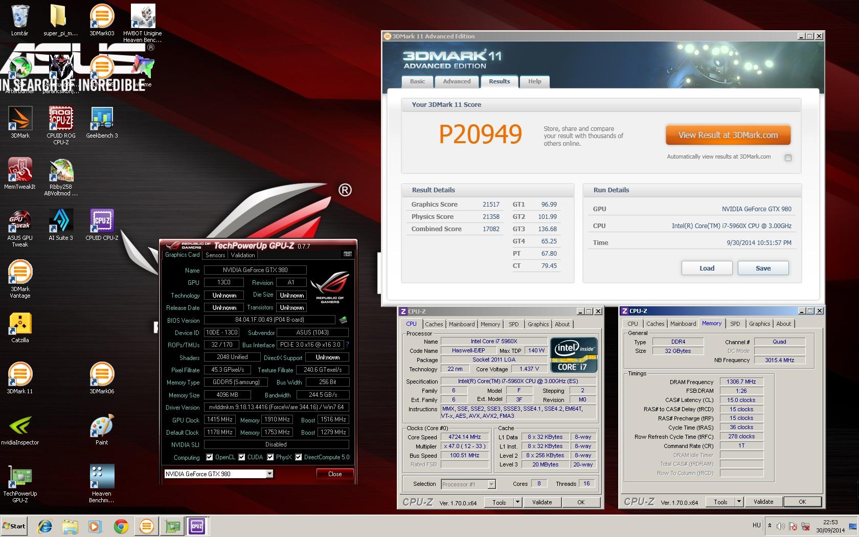Click DRAM Frequency value 1306.7 MHz
This screenshot has height=537, width=859.
(741, 382)
